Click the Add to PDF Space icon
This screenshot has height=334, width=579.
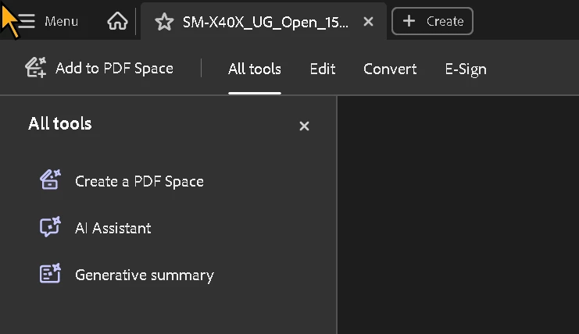click(36, 68)
